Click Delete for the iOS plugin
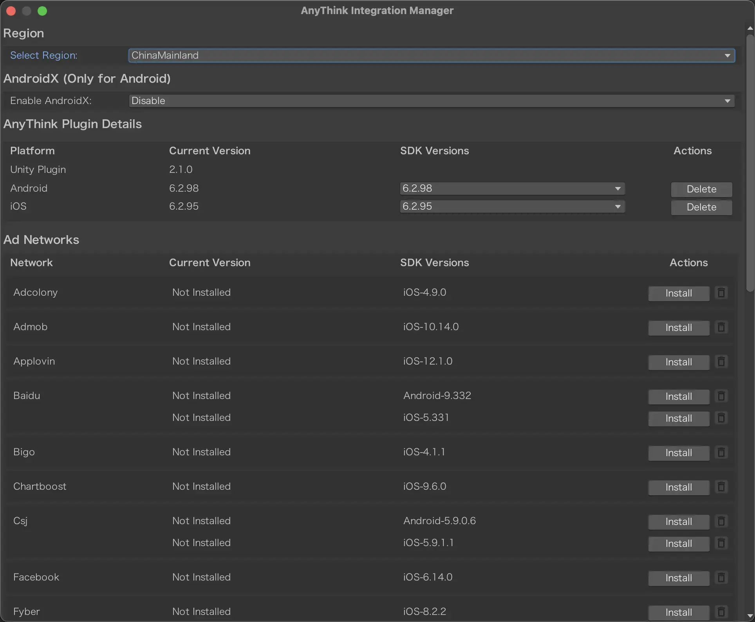 click(x=701, y=207)
